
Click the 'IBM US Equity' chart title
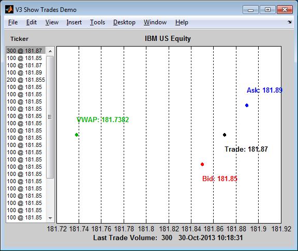[x=168, y=39]
